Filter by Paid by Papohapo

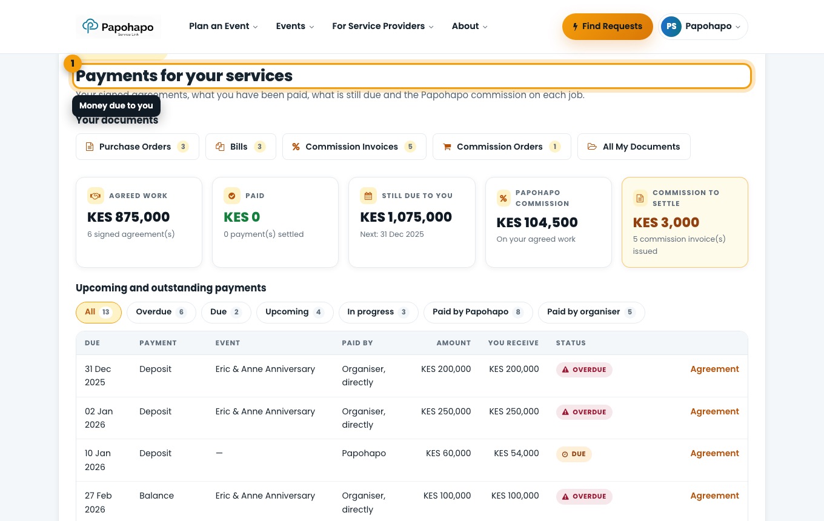click(478, 312)
